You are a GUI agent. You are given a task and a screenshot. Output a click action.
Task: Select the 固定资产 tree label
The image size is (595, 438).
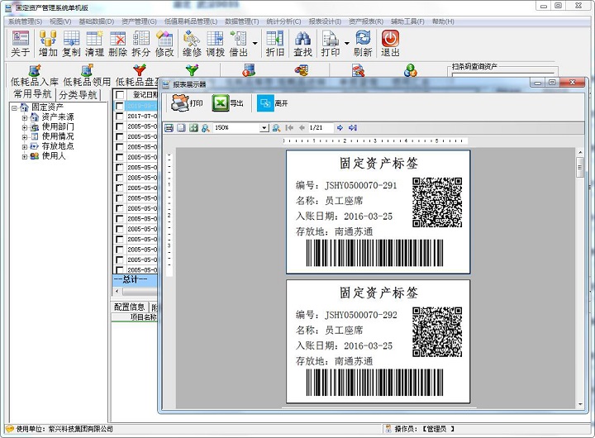tap(47, 107)
